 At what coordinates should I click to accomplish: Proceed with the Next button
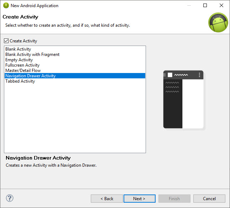tap(139, 199)
